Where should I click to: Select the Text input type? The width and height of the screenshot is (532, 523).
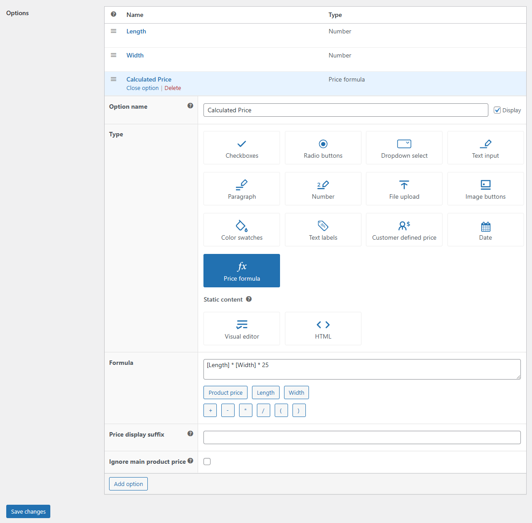(486, 148)
